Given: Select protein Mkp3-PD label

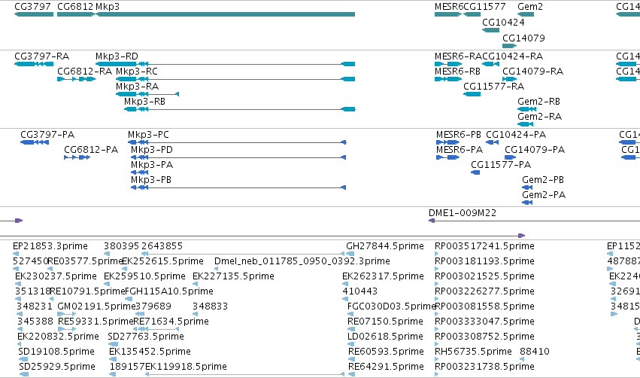Looking at the screenshot, I should (152, 150).
